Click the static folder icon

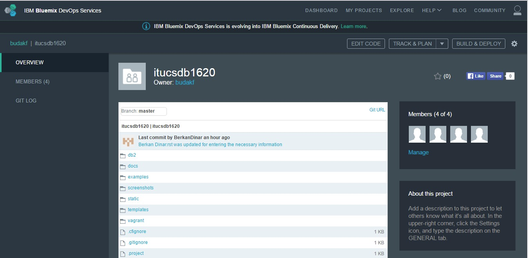[x=123, y=199]
